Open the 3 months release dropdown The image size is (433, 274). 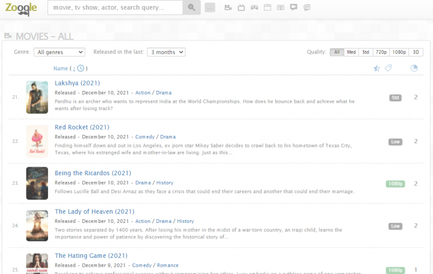pyautogui.click(x=166, y=52)
